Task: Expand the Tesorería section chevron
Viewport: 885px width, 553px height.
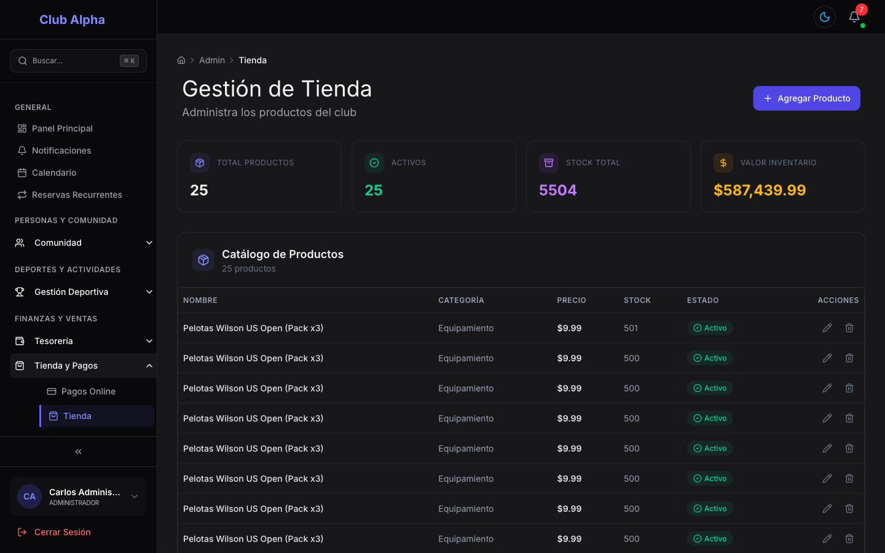Action: click(x=149, y=341)
